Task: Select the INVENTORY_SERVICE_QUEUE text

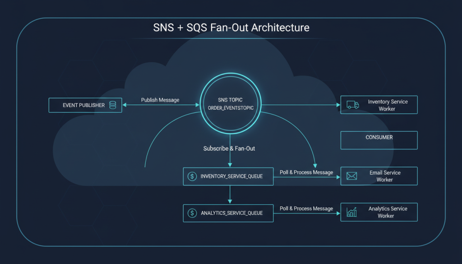Action: (231, 176)
